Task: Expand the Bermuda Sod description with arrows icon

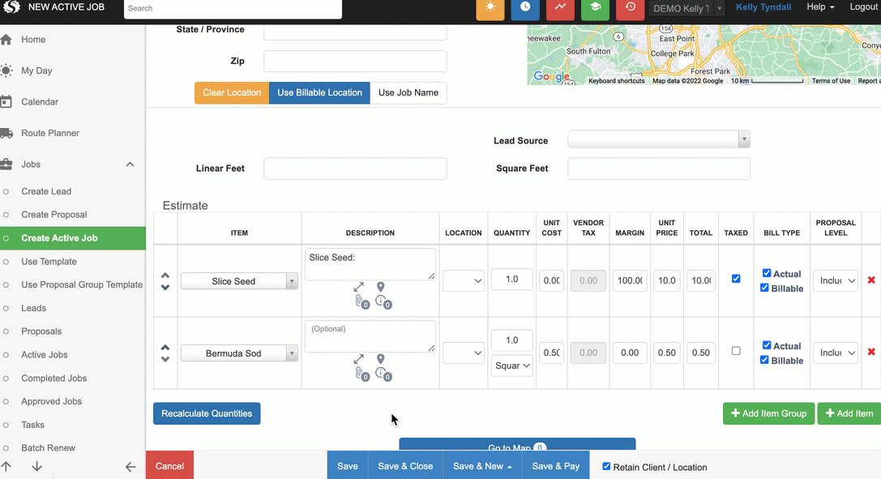Action: (x=359, y=359)
